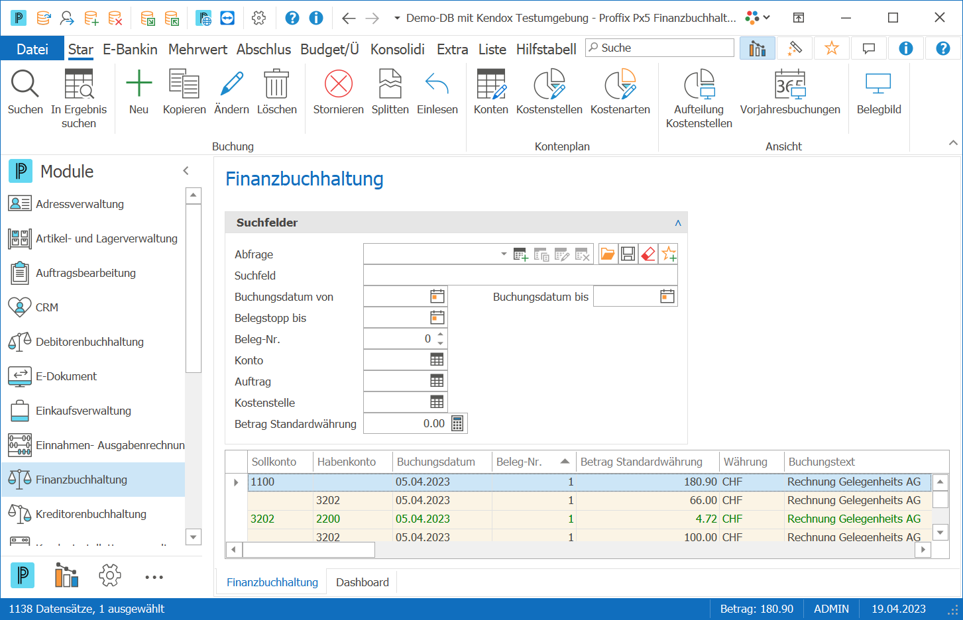
Task: Open the saved query folder icon
Action: coord(608,254)
